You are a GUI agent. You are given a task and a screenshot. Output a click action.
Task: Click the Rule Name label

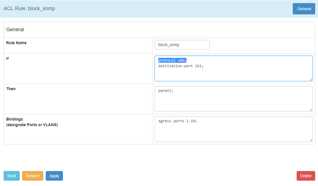(16, 43)
